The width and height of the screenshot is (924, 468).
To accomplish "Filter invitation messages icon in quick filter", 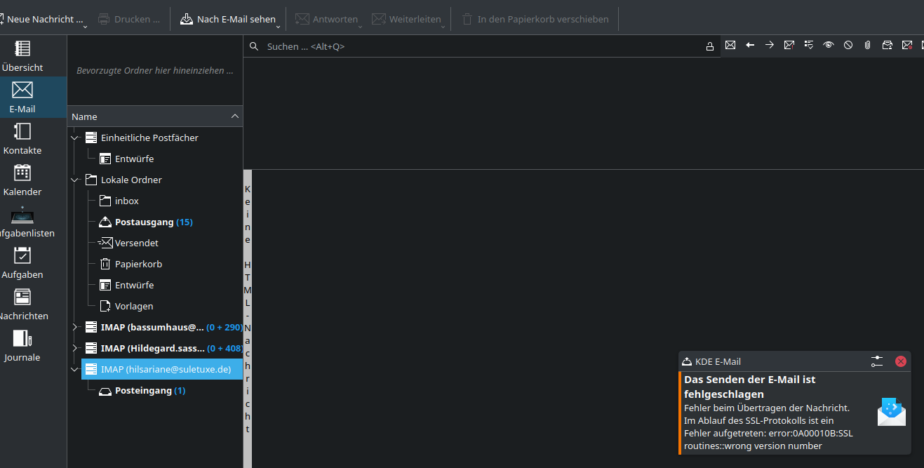I will click(x=888, y=45).
